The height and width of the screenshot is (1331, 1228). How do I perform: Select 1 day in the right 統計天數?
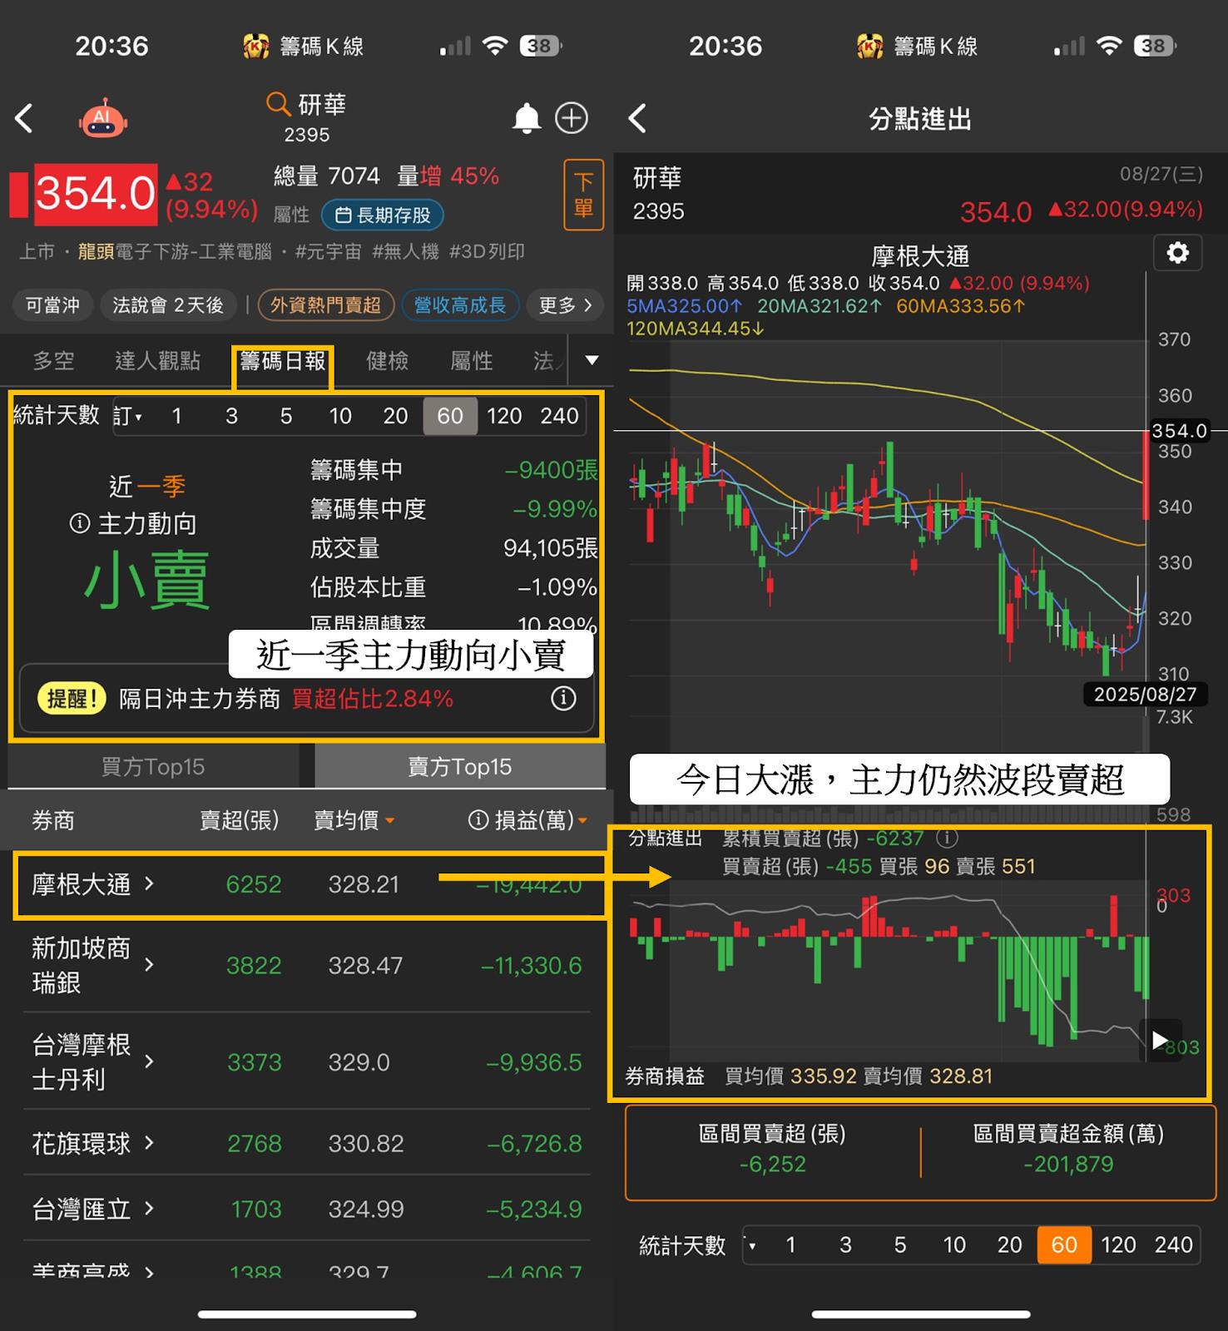tap(790, 1245)
